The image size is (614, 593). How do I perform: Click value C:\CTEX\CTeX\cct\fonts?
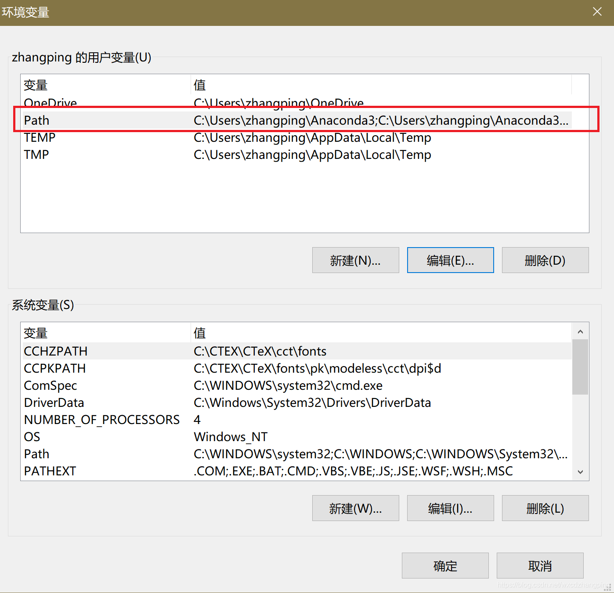pyautogui.click(x=260, y=351)
